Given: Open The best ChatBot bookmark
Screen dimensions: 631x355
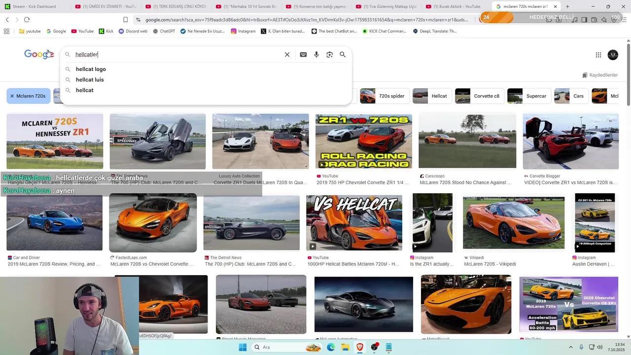Looking at the screenshot, I should [x=334, y=31].
